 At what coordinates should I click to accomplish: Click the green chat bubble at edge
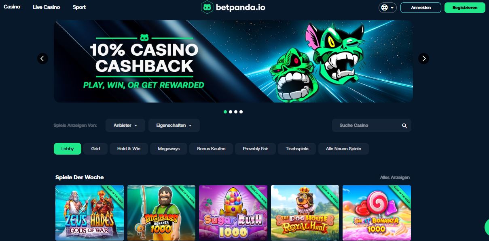click(487, 228)
